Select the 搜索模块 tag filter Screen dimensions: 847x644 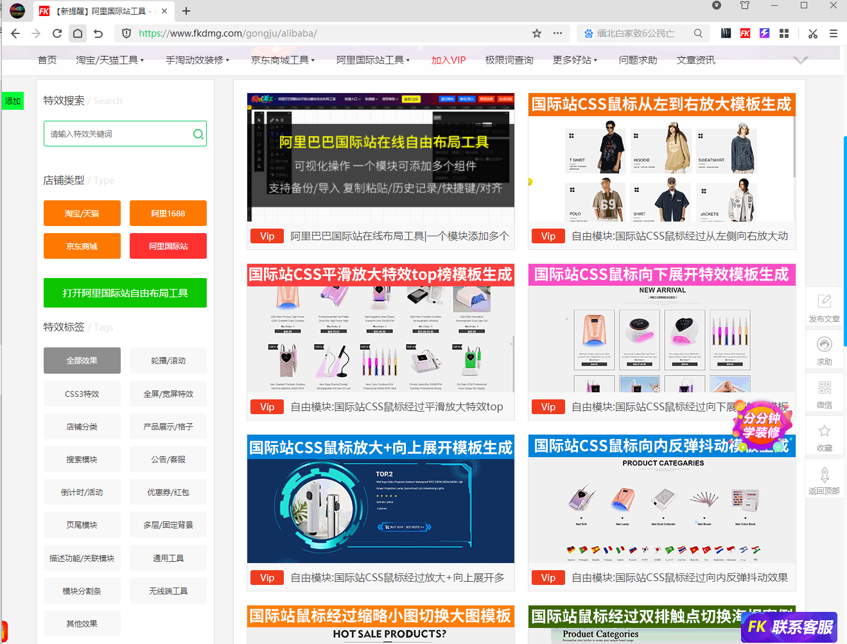[x=82, y=459]
